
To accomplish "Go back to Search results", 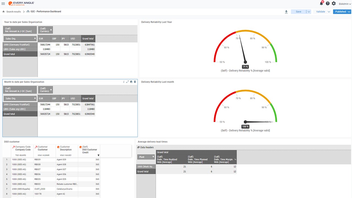I will point(13,12).
